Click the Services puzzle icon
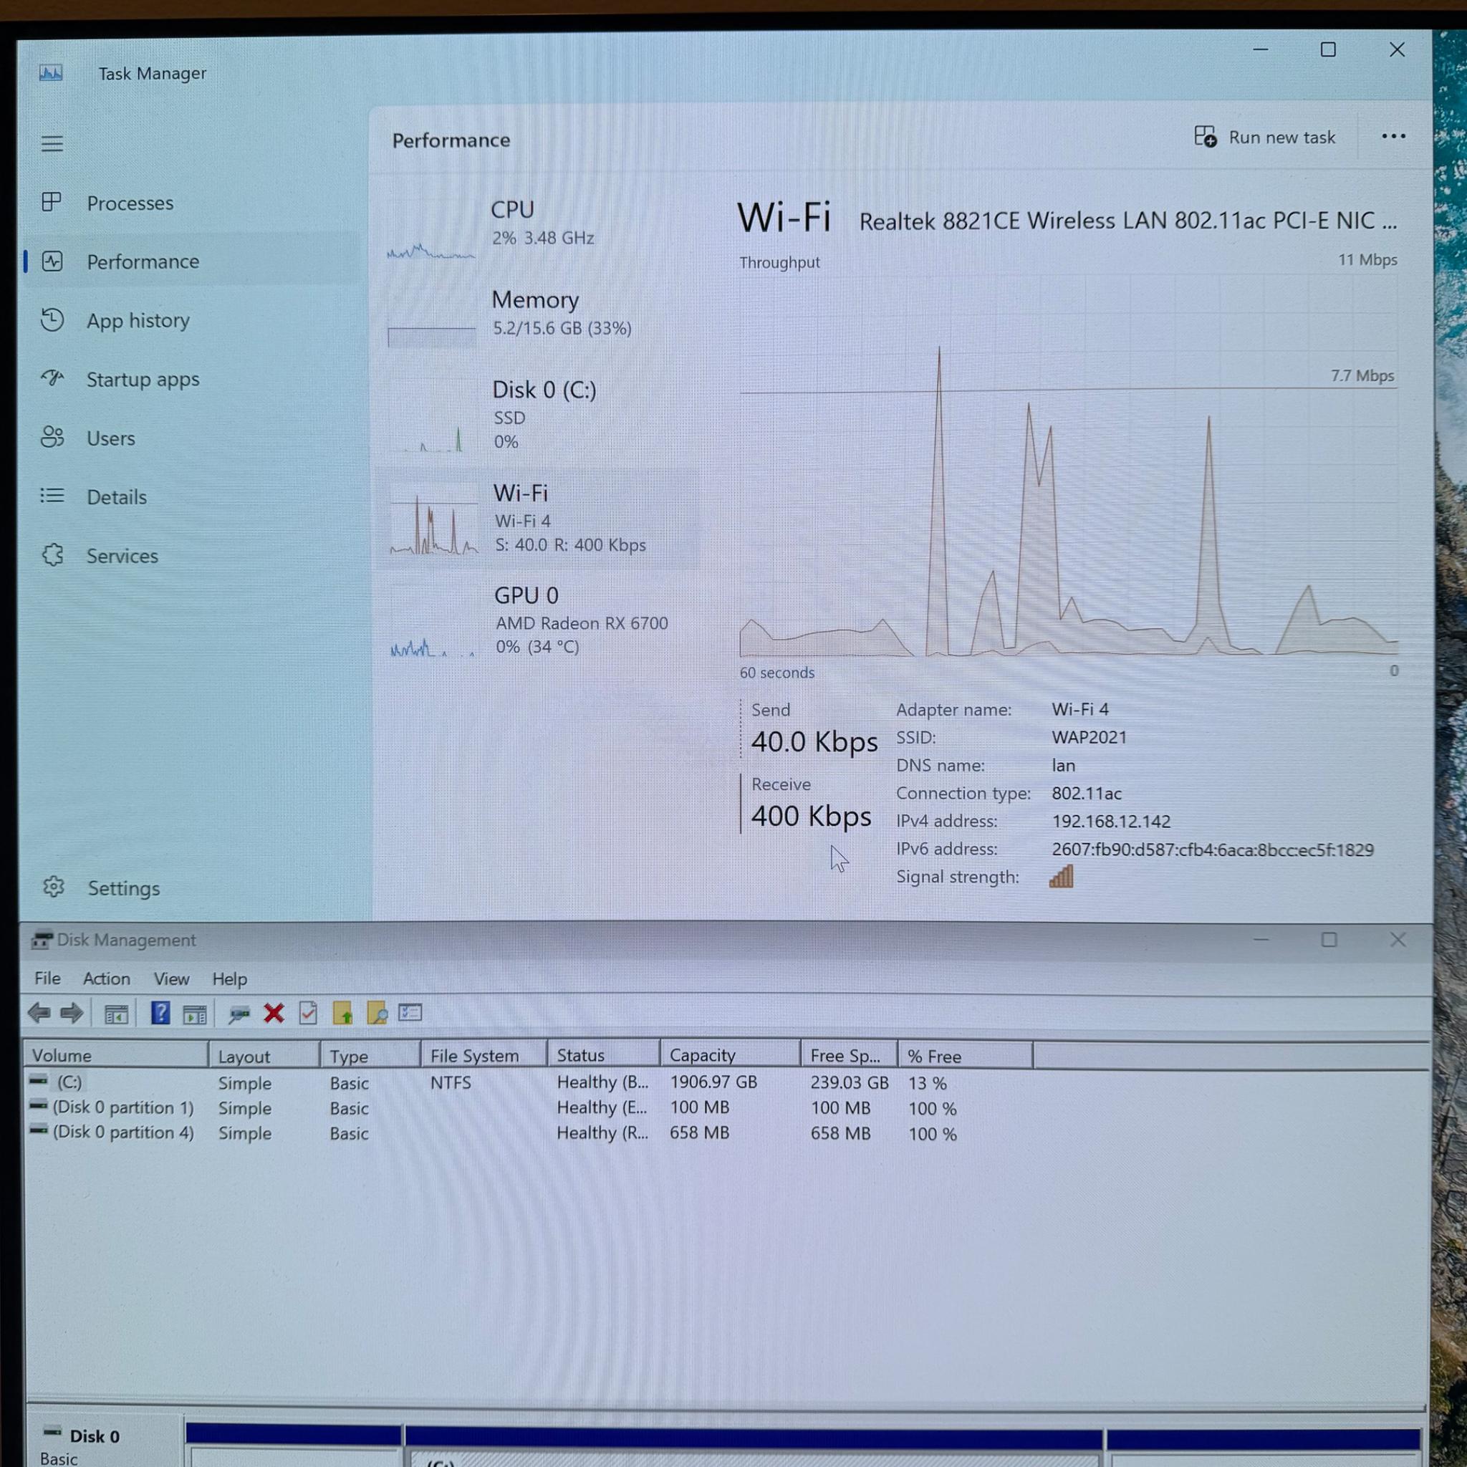This screenshot has width=1467, height=1467. pos(52,555)
